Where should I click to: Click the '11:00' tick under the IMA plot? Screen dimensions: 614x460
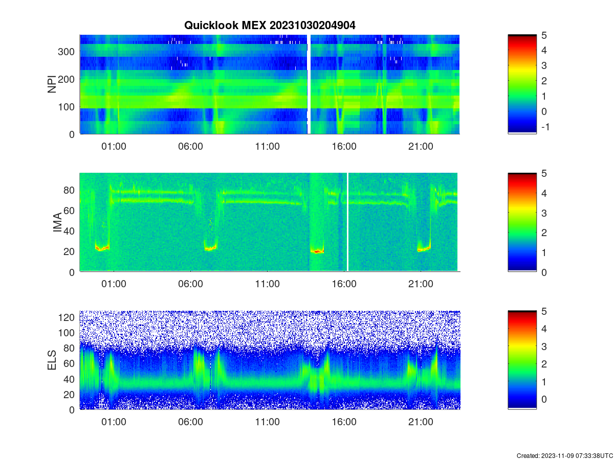[267, 284]
